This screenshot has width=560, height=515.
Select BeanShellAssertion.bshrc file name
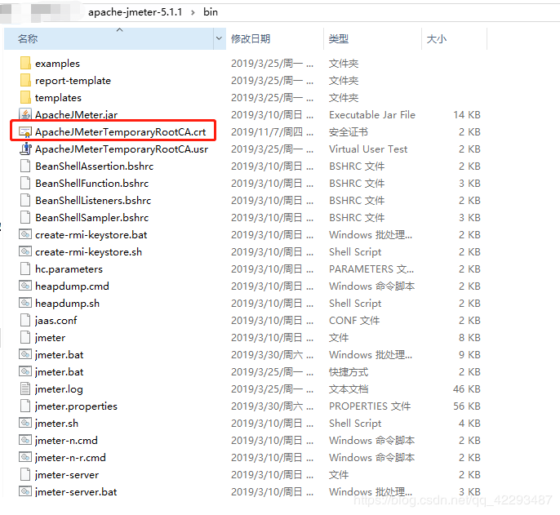[95, 166]
